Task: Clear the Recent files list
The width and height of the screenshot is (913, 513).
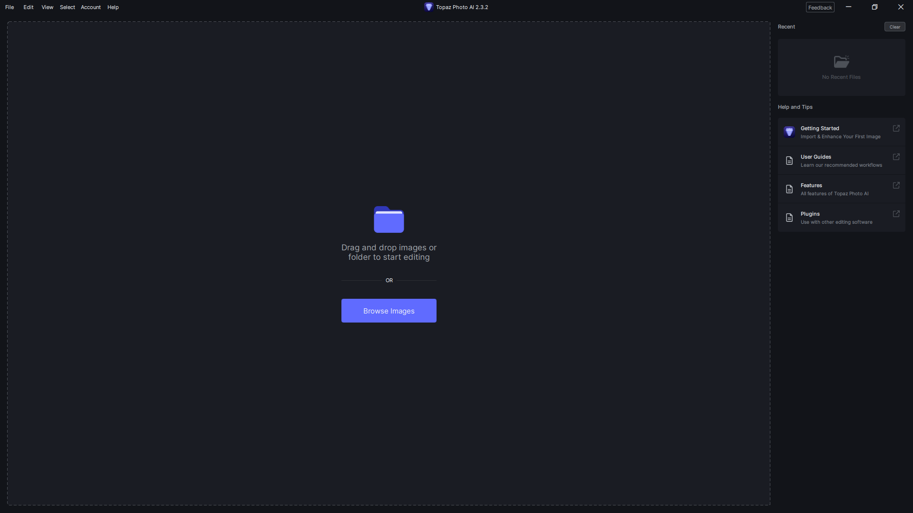Action: 894,27
